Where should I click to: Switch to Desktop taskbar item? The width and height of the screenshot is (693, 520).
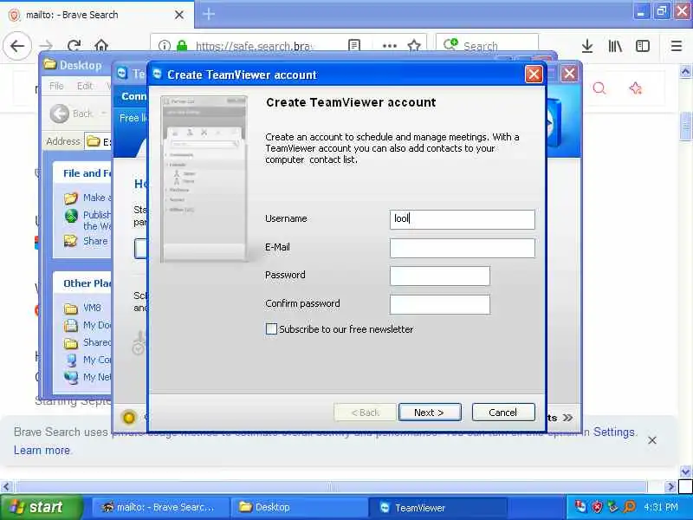point(299,507)
